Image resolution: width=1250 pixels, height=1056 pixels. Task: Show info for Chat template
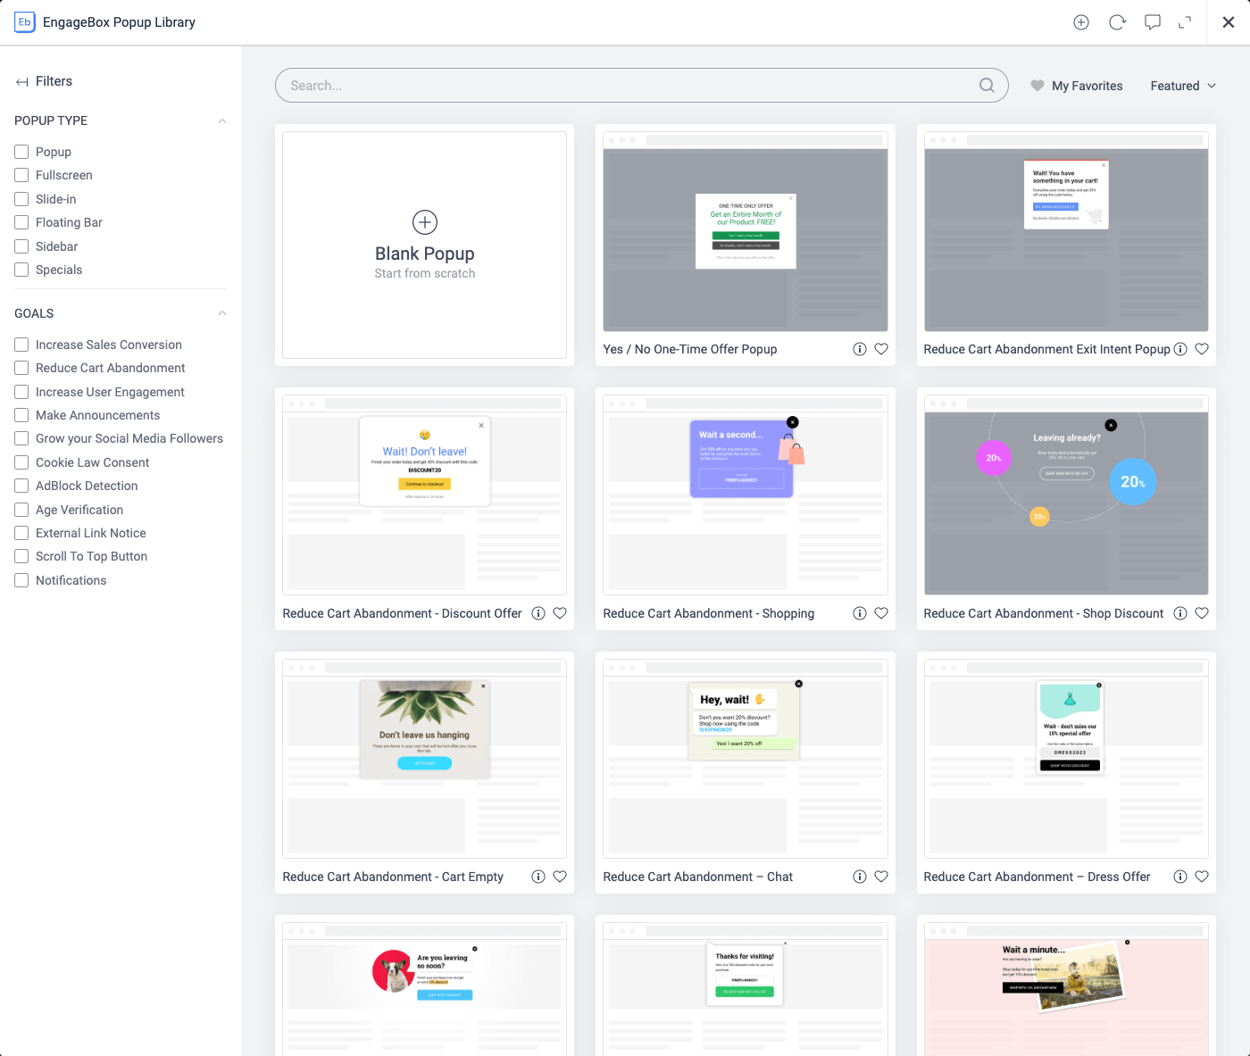pos(859,877)
